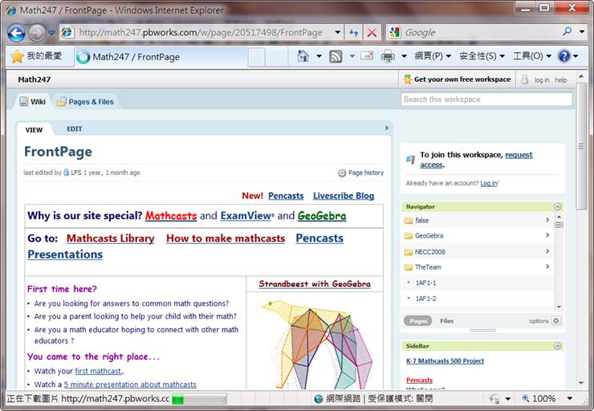Image resolution: width=594 pixels, height=411 pixels.
Task: Open How to make mathcasts link
Action: tap(226, 238)
